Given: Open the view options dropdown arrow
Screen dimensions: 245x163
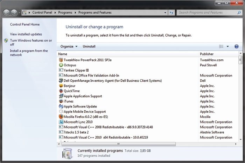Looking at the screenshot, I should 227,46.
